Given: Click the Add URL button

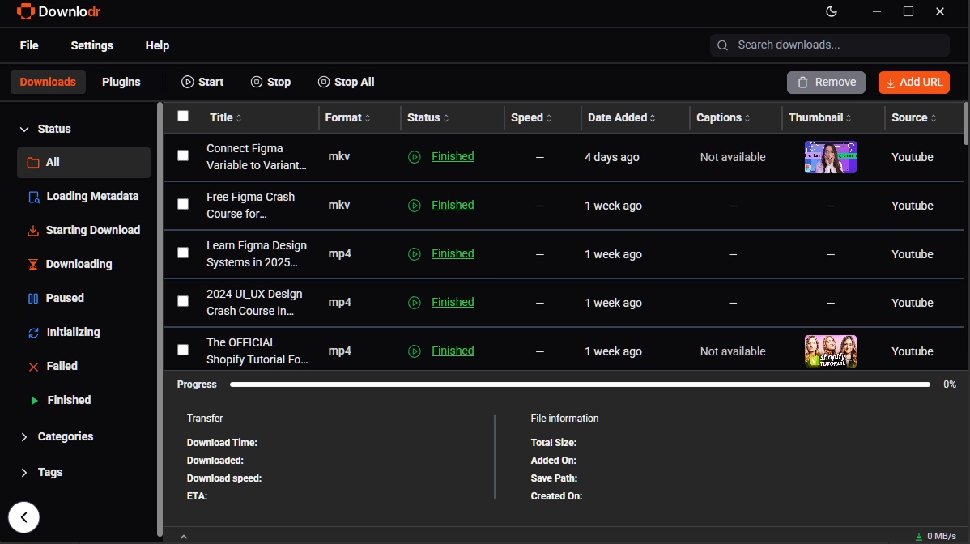Looking at the screenshot, I should pos(913,83).
